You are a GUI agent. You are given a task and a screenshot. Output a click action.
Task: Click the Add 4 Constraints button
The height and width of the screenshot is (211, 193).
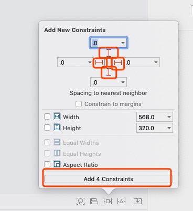point(109,179)
